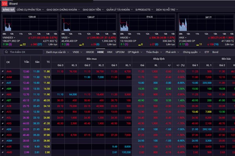Select the ETF filter
The width and height of the screenshot is (235, 156).
click(206, 52)
